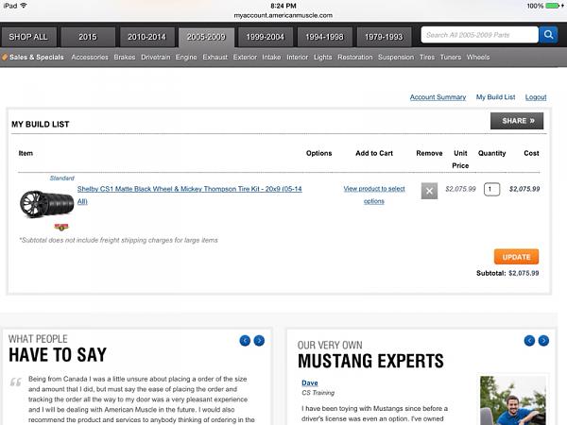
Task: Expand the Share button
Action: coord(516,121)
